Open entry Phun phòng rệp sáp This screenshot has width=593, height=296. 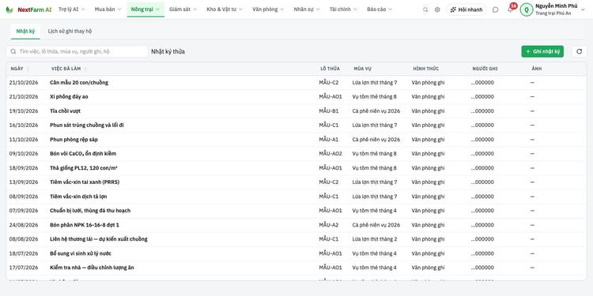(74, 139)
